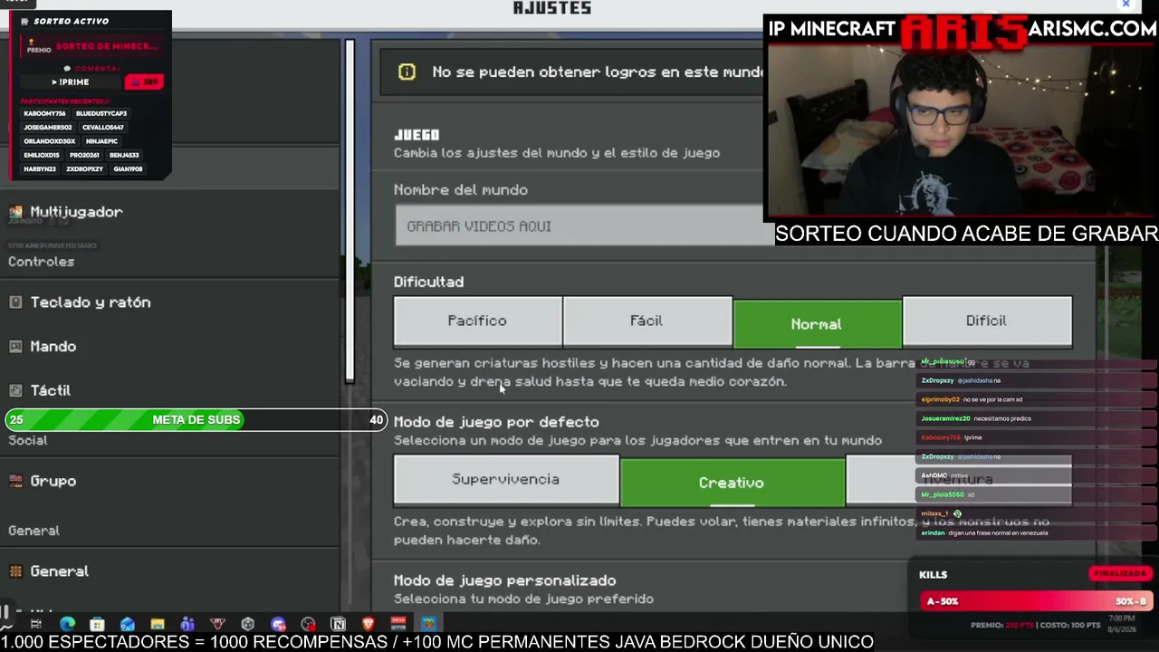1159x652 pixels.
Task: Set difficulty to Pacífico
Action: click(477, 321)
